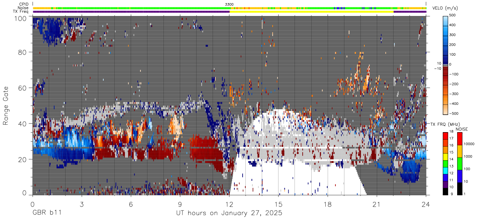Click the 9 tick on UT hours axis
This screenshot has width=479, height=221.
pos(180,204)
